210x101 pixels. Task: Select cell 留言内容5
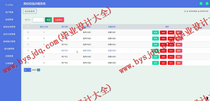(87, 57)
